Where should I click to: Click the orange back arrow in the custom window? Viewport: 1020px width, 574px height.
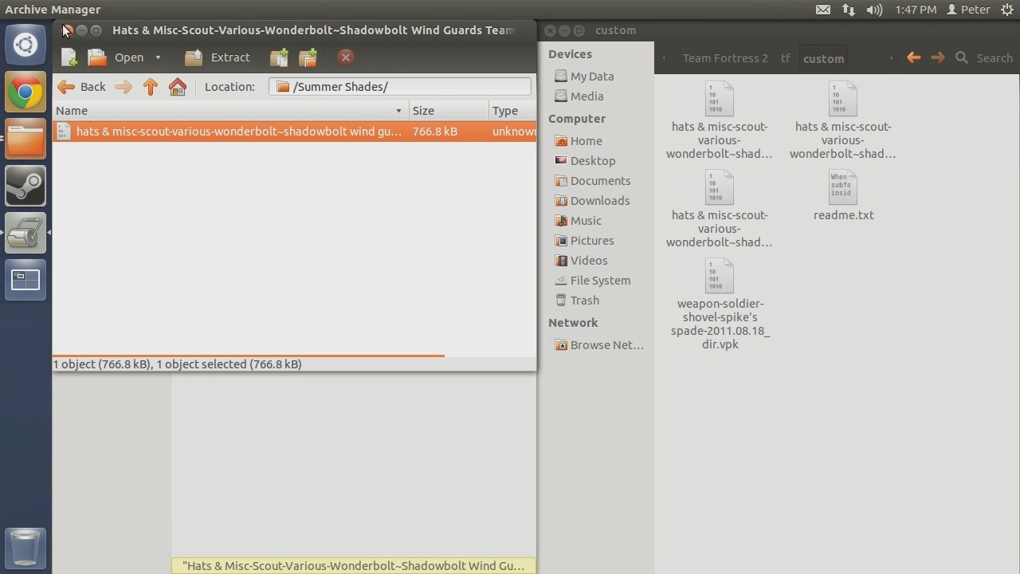(x=914, y=57)
